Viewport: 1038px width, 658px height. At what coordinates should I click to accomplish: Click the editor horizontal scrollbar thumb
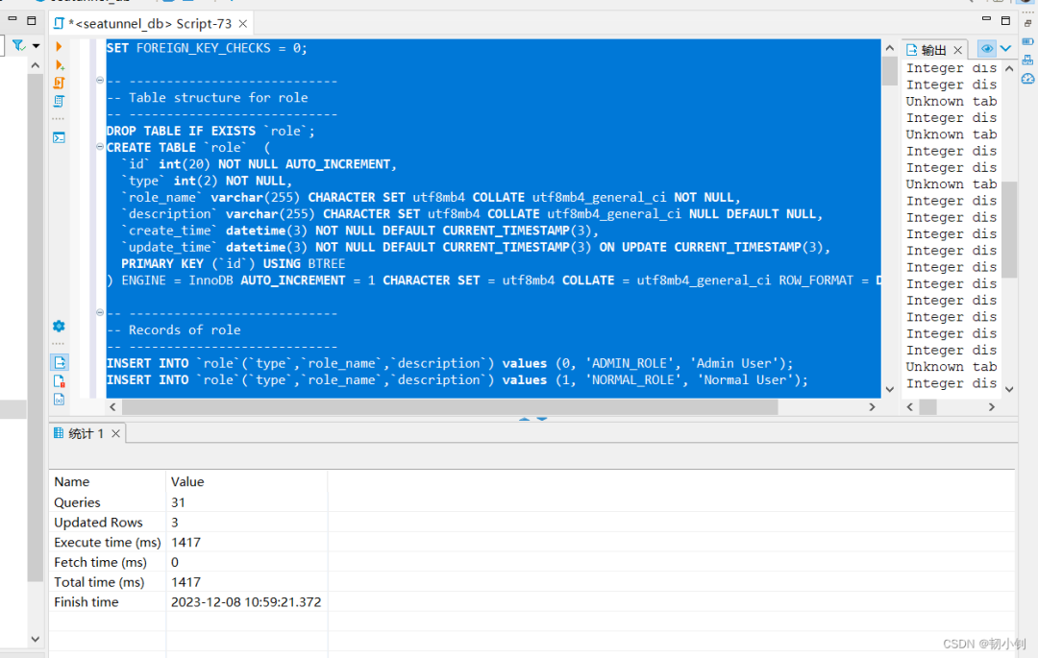pyautogui.click(x=450, y=406)
